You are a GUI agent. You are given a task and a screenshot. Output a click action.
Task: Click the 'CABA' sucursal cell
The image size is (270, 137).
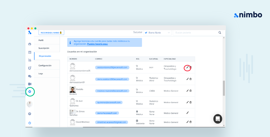(x=152, y=91)
